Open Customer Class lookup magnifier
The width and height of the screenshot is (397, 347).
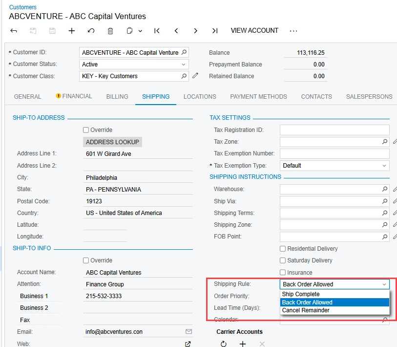point(184,76)
